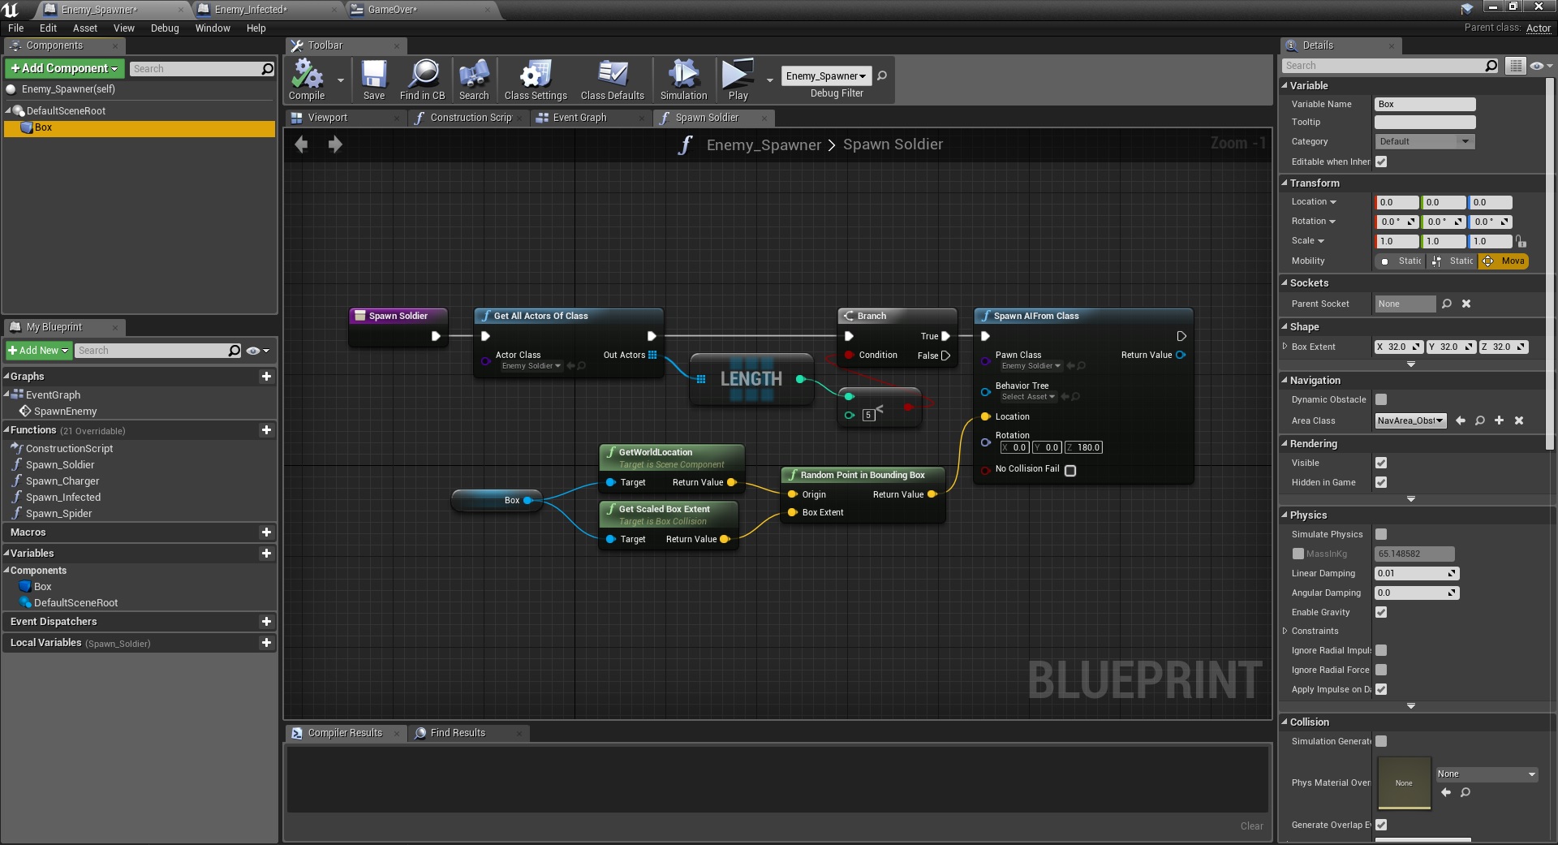Viewport: 1558px width, 845px height.
Task: Open the Debug menu
Action: pos(165,28)
